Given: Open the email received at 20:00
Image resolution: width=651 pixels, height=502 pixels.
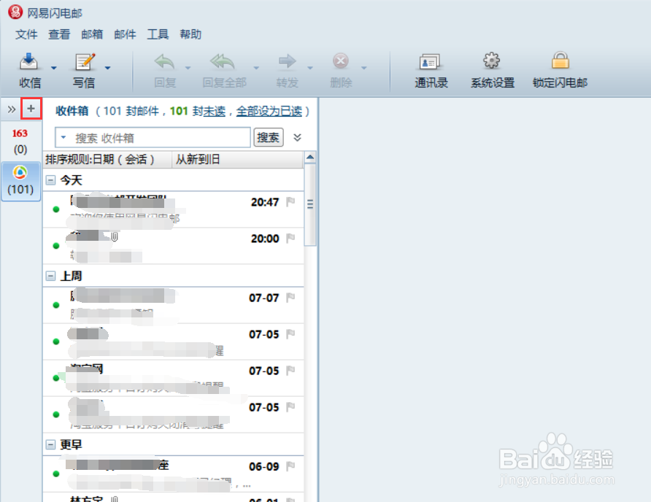Looking at the screenshot, I should (174, 246).
